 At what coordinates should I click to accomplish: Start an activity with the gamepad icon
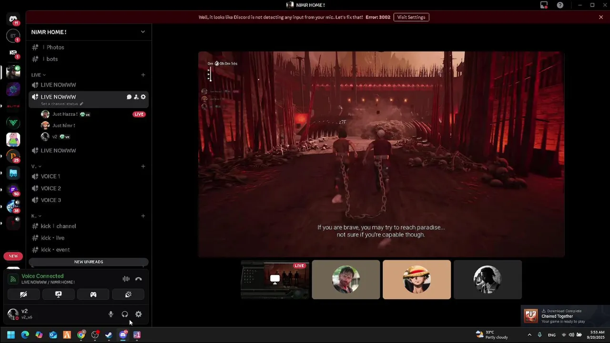point(93,294)
